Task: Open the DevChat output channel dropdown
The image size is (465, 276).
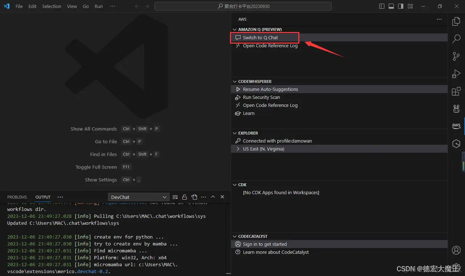Action: (x=139, y=197)
